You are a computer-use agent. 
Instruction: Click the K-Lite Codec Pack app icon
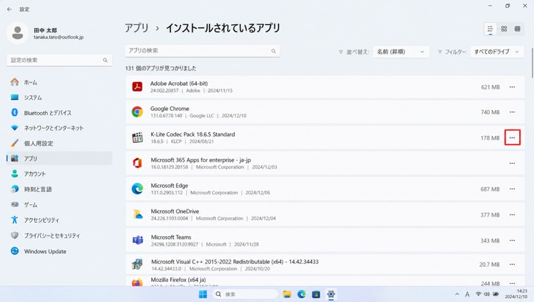(137, 138)
